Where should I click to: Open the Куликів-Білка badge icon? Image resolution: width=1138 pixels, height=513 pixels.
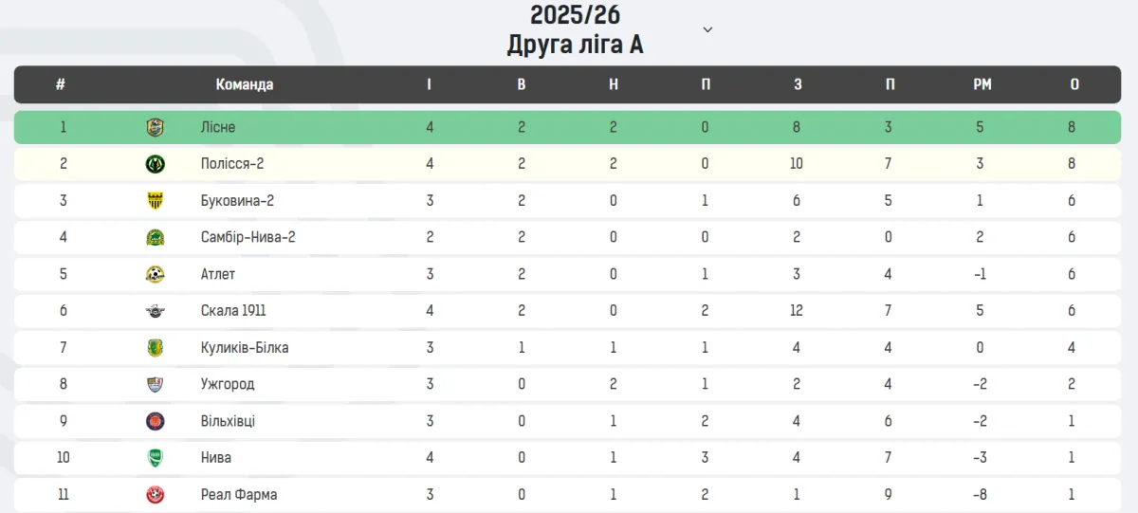click(x=155, y=347)
